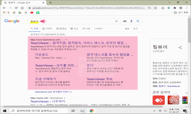
Task: Click the Google logo
Action: point(12,21)
